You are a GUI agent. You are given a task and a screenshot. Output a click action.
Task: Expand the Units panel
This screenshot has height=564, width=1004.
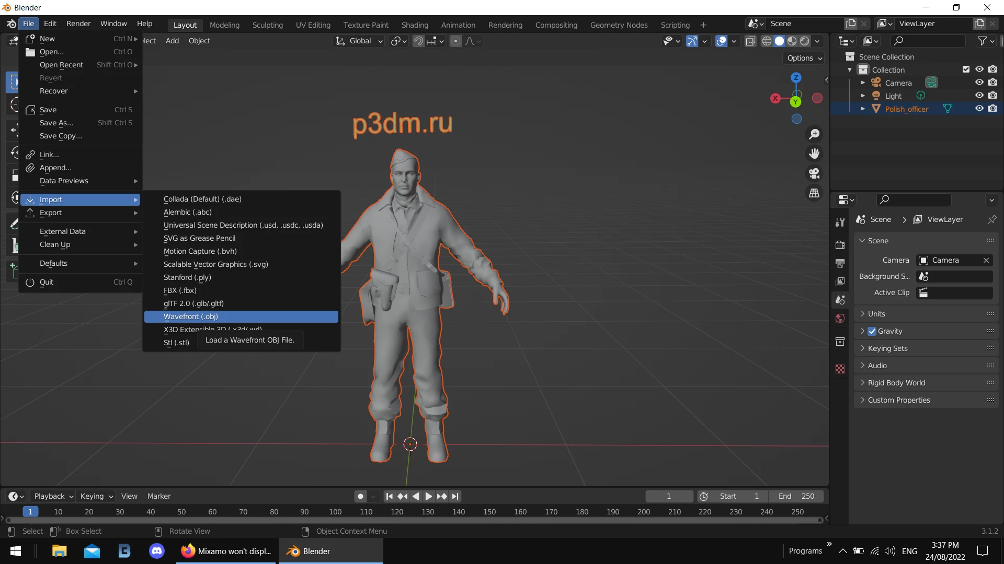[876, 314]
